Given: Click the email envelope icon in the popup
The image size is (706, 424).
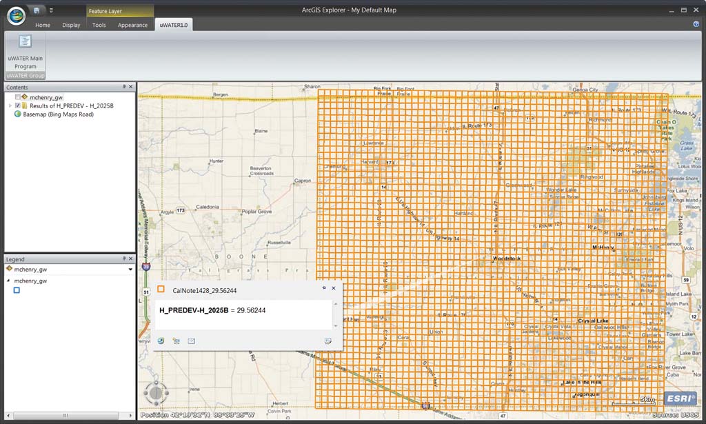Looking at the screenshot, I should point(192,341).
